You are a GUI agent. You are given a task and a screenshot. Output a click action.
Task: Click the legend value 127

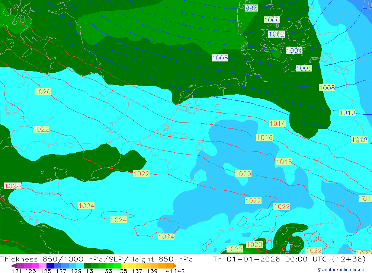[x=61, y=271]
